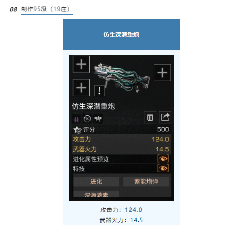This screenshot has width=246, height=234.
Task: Click the share arrow icon
Action: (x=165, y=117)
